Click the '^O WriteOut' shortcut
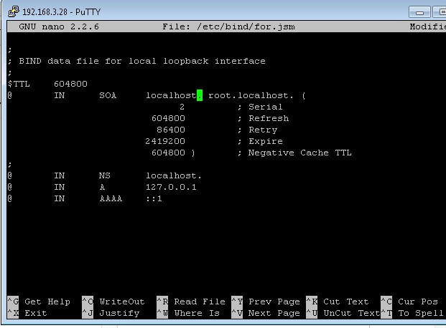Screen dimensions: 446x328 click(x=113, y=302)
